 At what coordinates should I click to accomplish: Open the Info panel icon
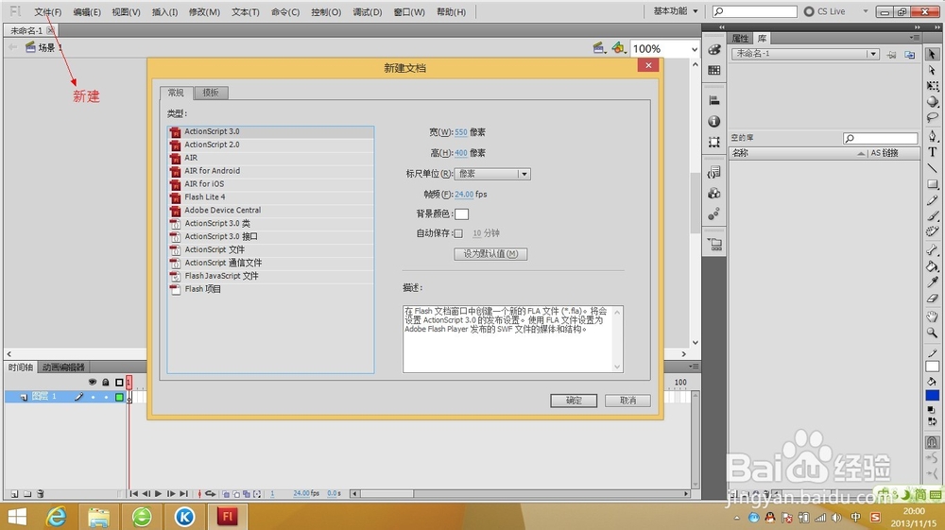coord(714,121)
